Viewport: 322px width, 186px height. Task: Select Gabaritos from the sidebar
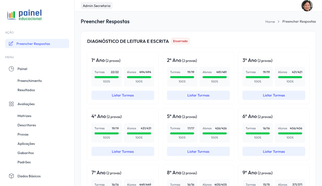pos(25,153)
